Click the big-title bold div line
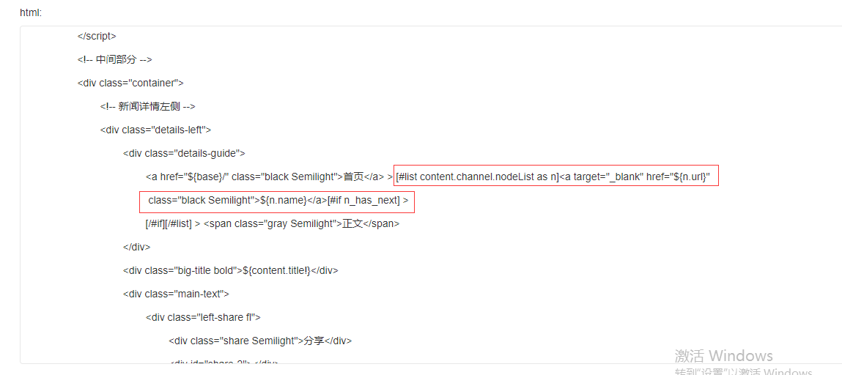The width and height of the screenshot is (842, 375). tap(230, 270)
